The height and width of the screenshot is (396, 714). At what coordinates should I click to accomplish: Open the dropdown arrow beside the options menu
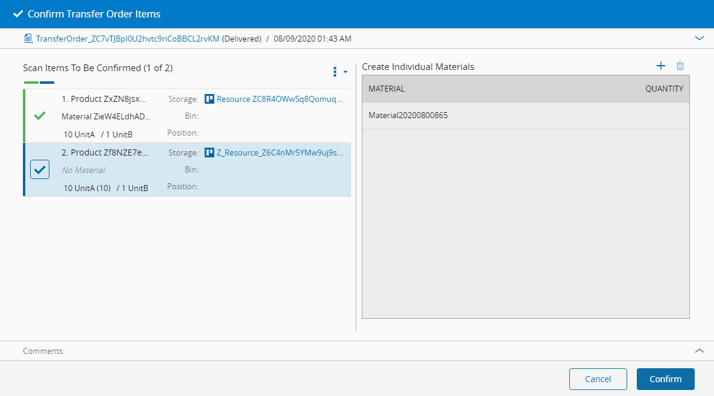pos(346,72)
